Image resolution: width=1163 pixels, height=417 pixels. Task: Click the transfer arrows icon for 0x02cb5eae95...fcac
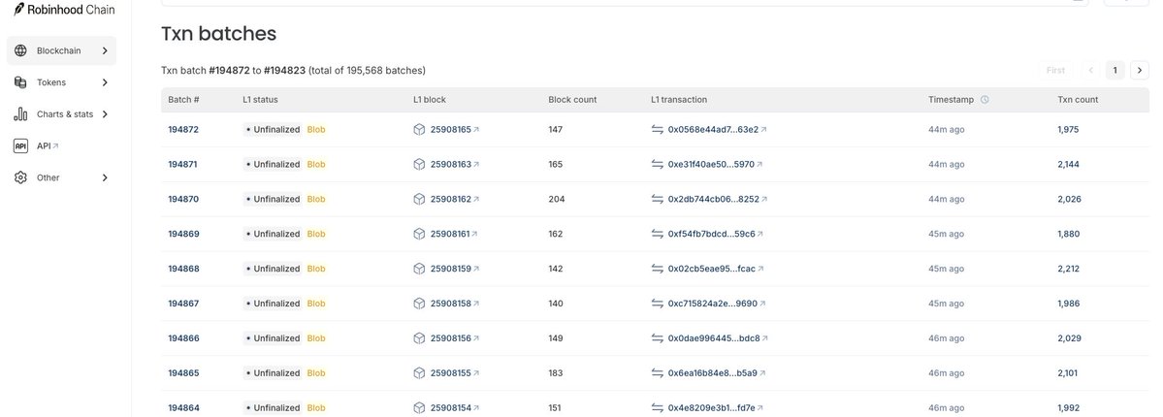657,269
